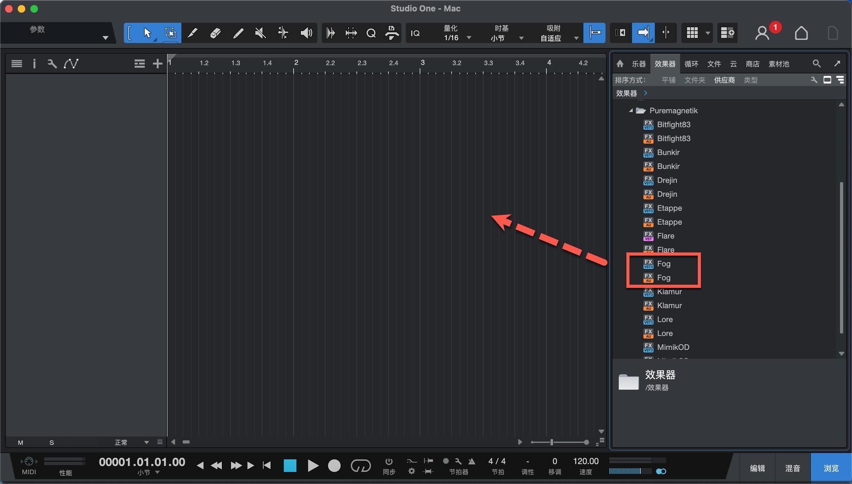852x484 pixels.
Task: Sort effects by 平铺
Action: 668,80
